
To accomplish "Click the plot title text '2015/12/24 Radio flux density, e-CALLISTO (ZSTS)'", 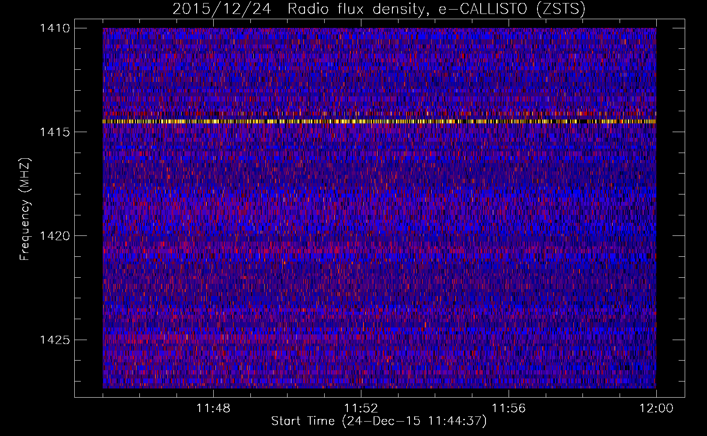I will pyautogui.click(x=379, y=9).
